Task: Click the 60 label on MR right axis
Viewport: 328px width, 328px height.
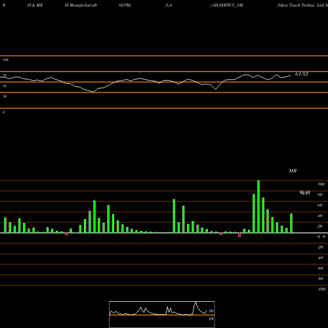Action: point(320,205)
